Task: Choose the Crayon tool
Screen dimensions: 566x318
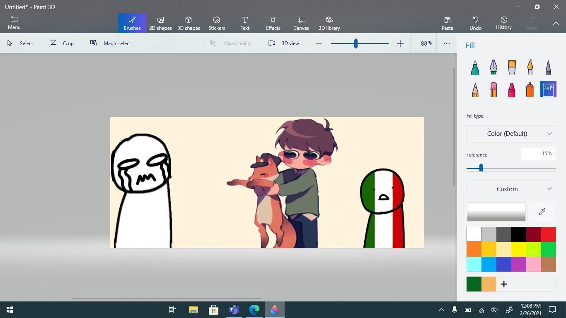Action: (512, 90)
